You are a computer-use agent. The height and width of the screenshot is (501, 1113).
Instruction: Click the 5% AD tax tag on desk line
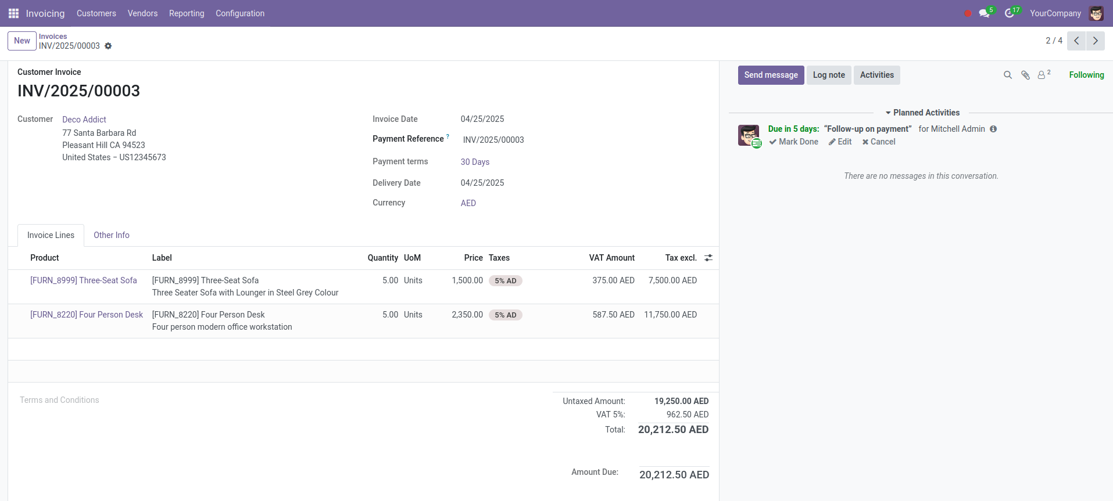pos(506,315)
